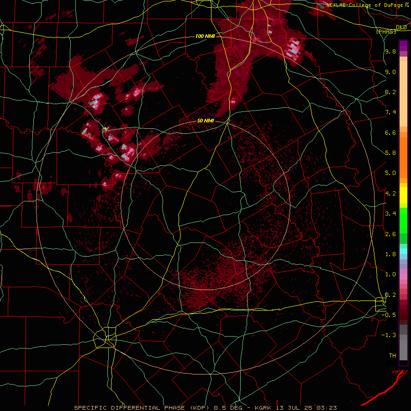Pick the peach segment of the color bar
411x411 pixels.
(403, 94)
